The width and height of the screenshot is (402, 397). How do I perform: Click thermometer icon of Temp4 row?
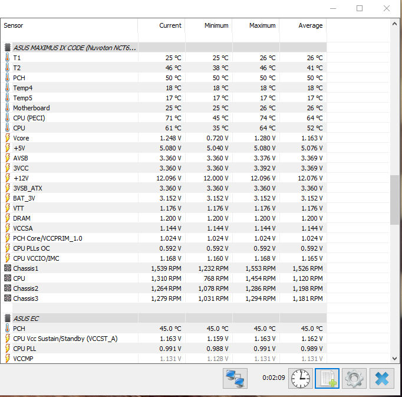coord(8,87)
